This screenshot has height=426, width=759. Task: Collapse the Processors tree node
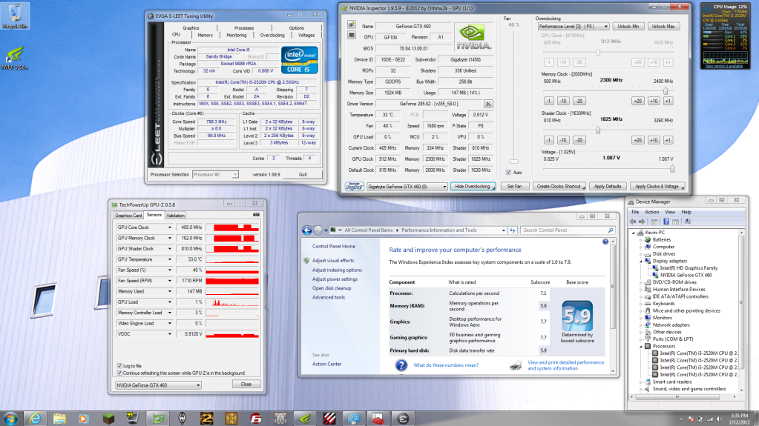coord(641,346)
